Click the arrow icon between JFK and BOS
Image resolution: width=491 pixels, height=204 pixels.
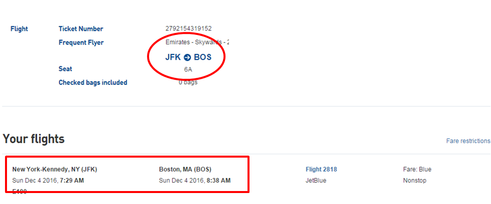point(187,57)
